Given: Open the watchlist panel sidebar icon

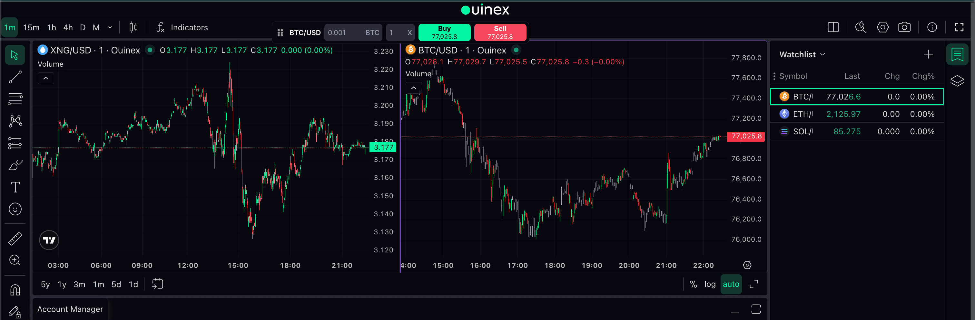Looking at the screenshot, I should tap(957, 54).
